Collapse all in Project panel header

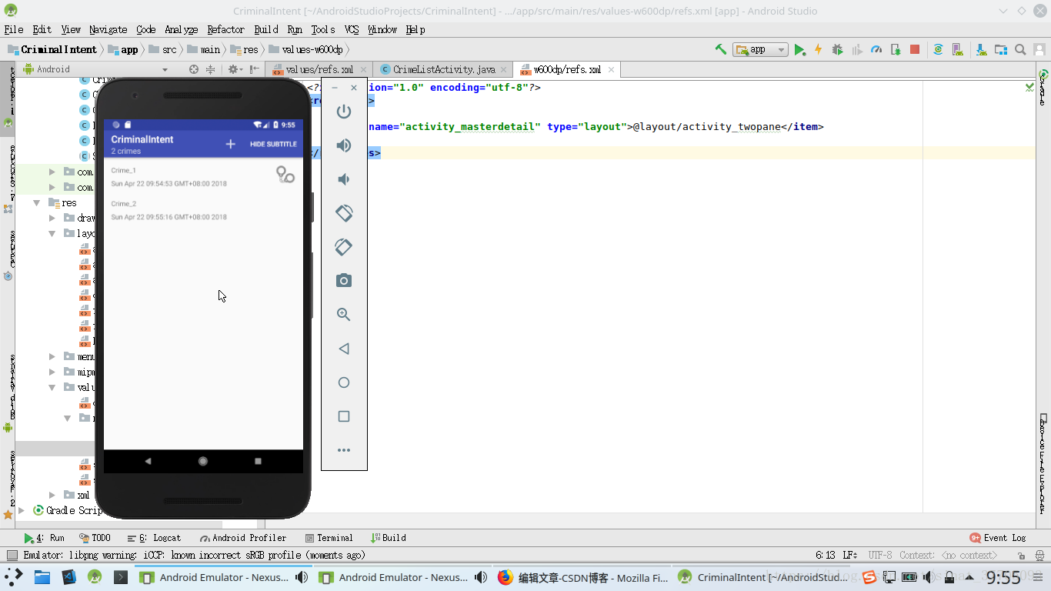pos(210,69)
